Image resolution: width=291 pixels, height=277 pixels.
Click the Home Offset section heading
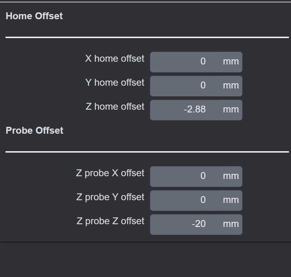pyautogui.click(x=34, y=16)
